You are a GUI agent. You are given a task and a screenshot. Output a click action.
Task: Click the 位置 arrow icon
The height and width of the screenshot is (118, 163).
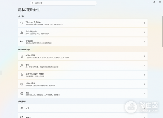pos(22,108)
